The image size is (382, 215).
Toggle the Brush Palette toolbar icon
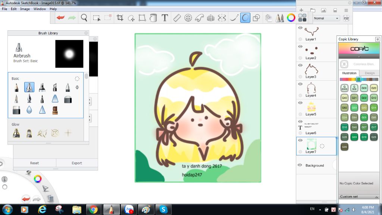pos(280,18)
